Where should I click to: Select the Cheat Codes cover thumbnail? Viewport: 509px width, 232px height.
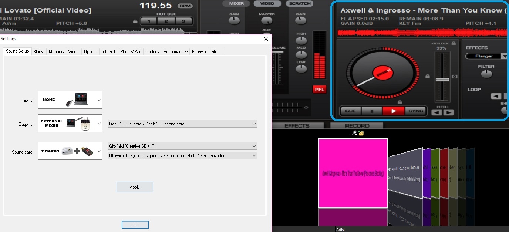coord(405,174)
